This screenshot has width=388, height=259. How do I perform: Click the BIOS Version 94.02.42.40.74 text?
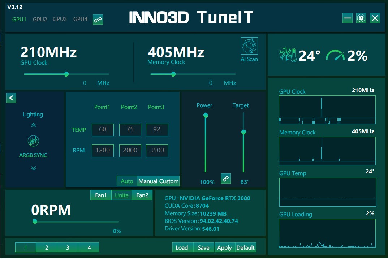pyautogui.click(x=219, y=221)
